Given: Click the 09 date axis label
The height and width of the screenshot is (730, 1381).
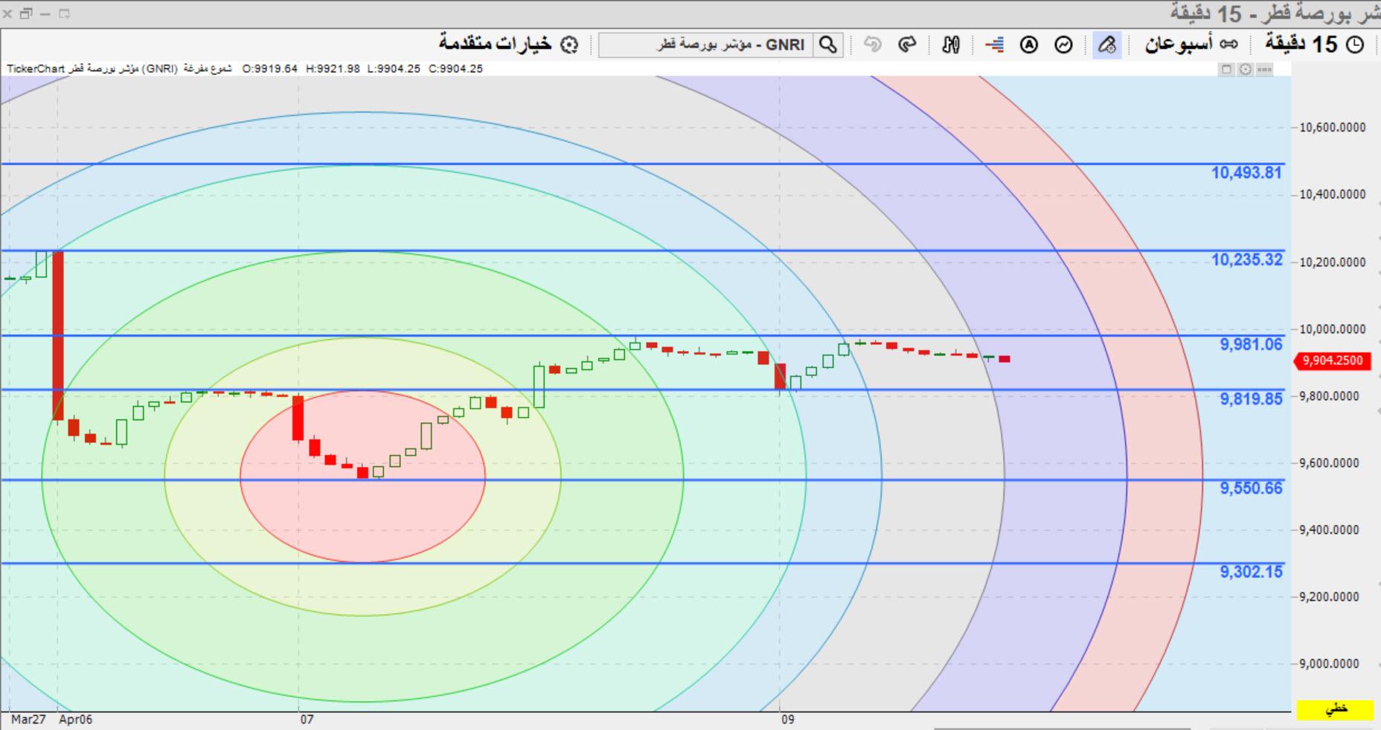Looking at the screenshot, I should point(788,720).
